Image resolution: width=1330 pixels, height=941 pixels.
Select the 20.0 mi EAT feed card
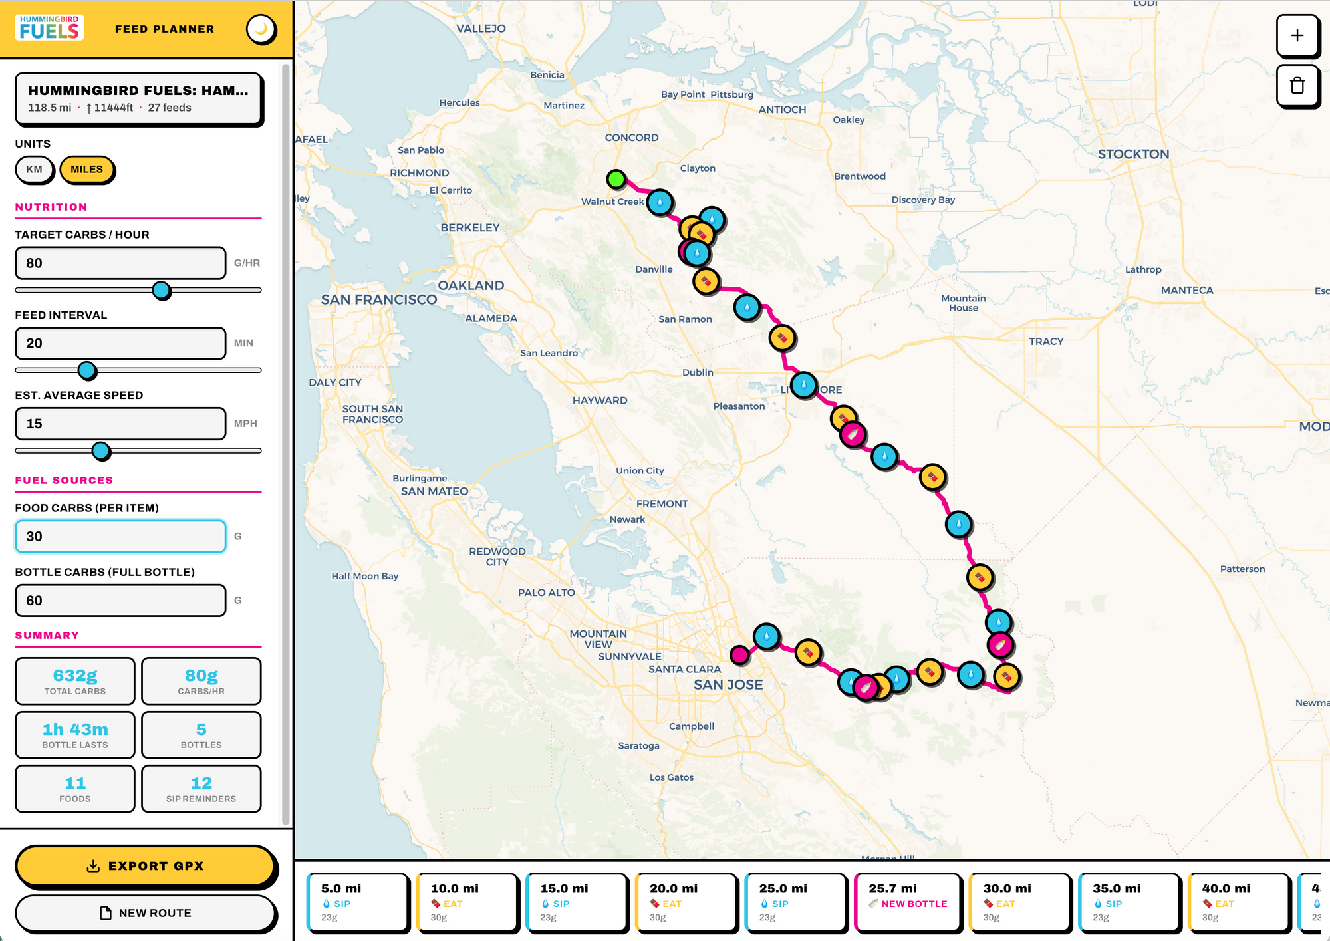(x=686, y=902)
